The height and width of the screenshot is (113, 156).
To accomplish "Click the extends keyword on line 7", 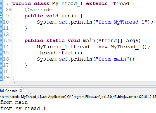I will (x=97, y=3).
